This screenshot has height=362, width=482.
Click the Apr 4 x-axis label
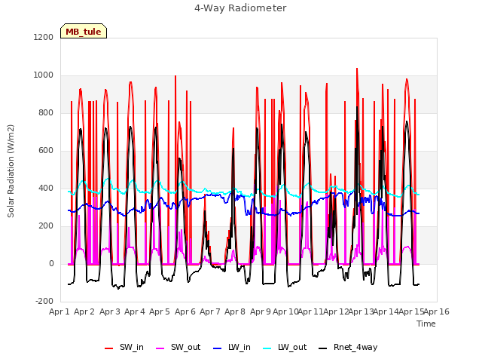(x=135, y=311)
